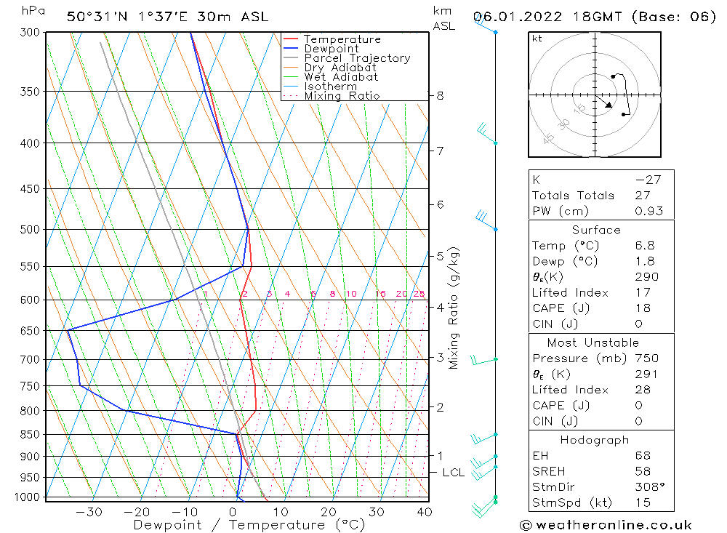Click the Dewpoint / Temperature (°C) axis title

249,525
